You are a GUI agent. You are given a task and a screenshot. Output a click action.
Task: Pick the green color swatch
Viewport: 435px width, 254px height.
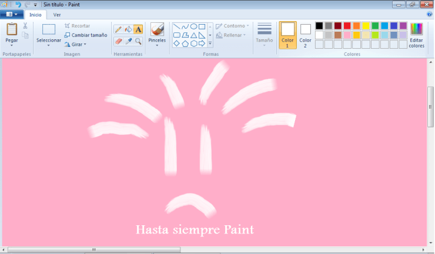point(375,26)
